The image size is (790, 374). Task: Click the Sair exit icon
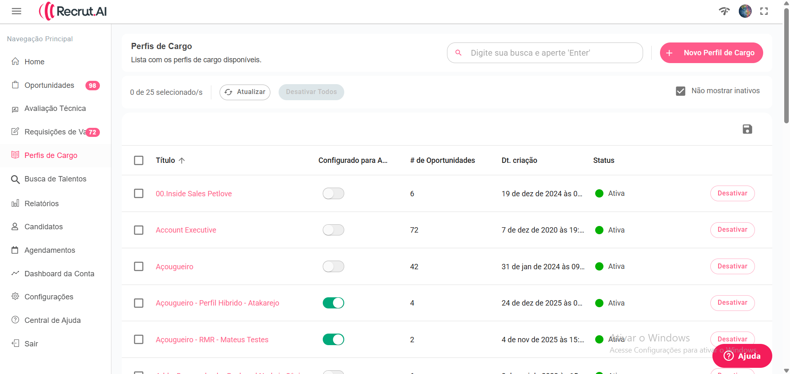pos(15,343)
